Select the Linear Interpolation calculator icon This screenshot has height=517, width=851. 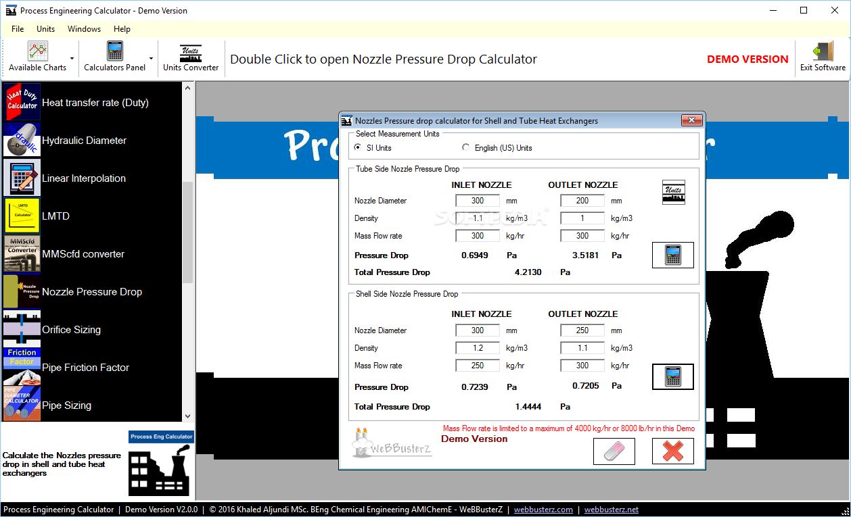[22, 178]
